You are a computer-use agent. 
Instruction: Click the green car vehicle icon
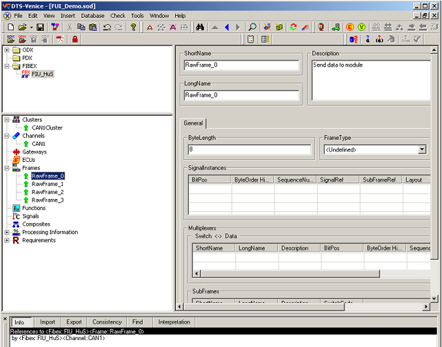point(335,28)
